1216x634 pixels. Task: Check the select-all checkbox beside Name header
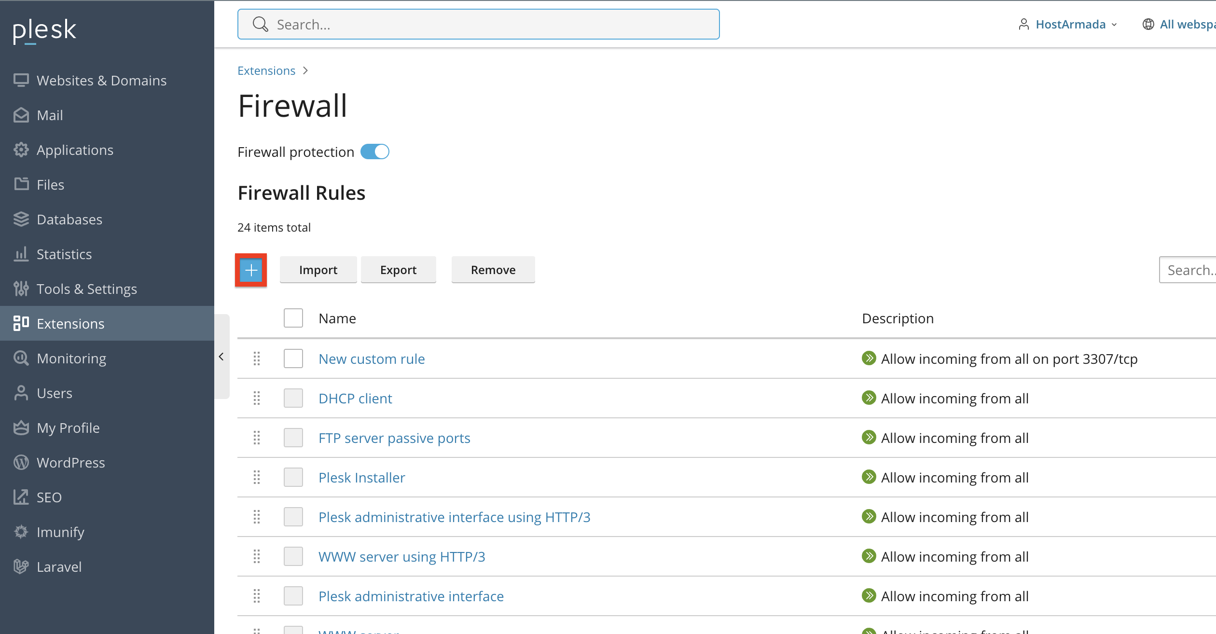[x=293, y=318]
